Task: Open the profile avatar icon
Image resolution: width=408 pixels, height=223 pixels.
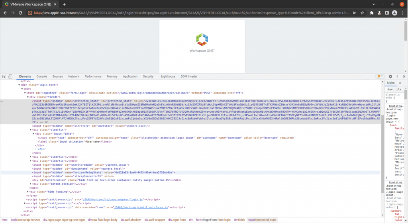Action: (x=394, y=13)
